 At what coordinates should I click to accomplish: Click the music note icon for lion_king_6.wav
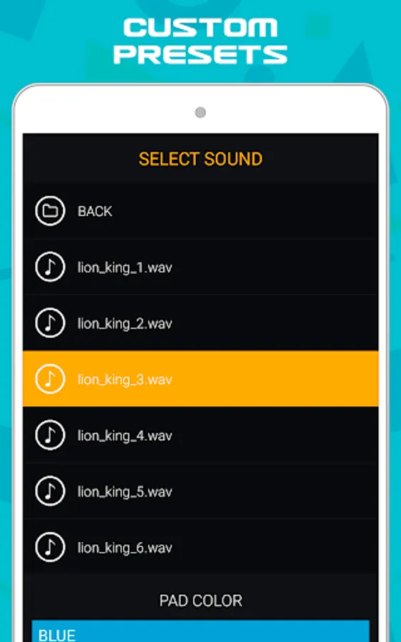50,547
